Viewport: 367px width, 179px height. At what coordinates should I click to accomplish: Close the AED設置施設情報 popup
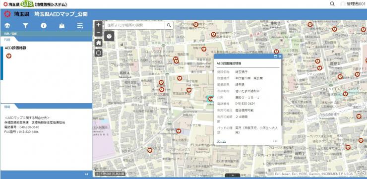(280, 57)
